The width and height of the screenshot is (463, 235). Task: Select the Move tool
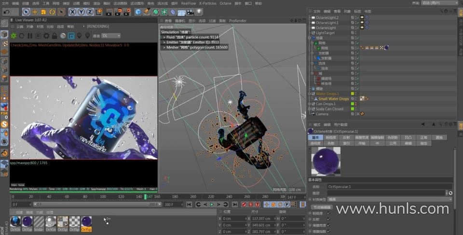(35, 12)
